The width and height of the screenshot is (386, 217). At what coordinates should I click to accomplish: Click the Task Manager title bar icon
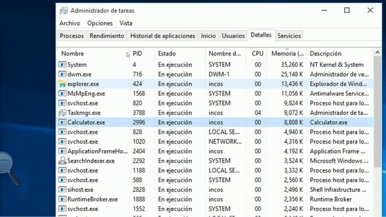click(64, 11)
